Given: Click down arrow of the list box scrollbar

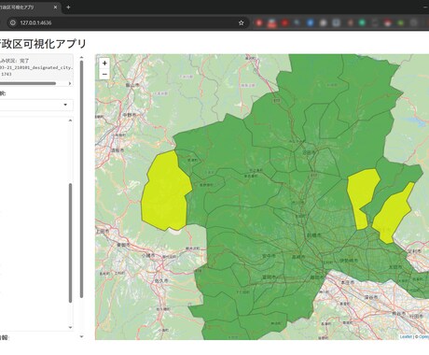Looking at the screenshot, I should (70, 327).
